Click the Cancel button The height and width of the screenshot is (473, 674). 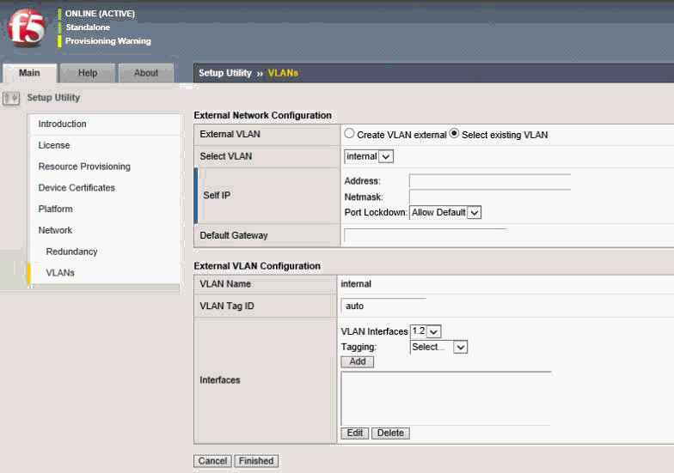click(x=212, y=461)
